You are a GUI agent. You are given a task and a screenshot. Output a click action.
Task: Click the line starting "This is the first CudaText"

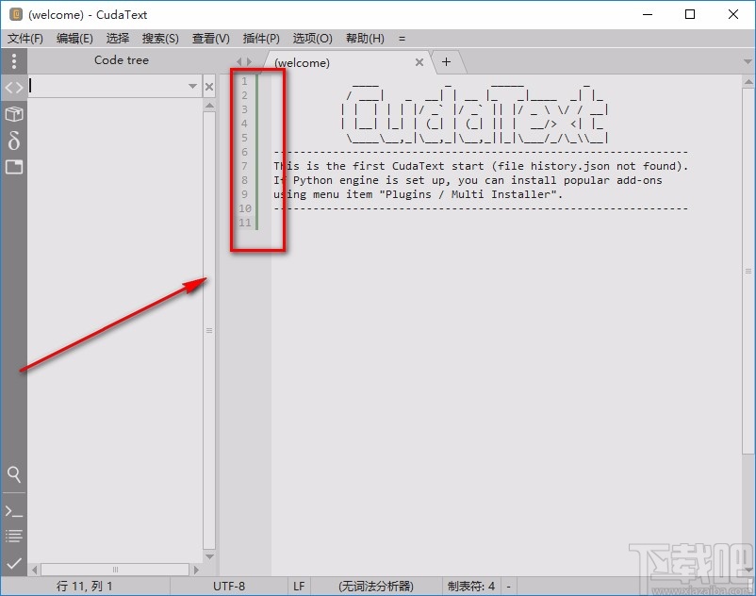click(480, 166)
